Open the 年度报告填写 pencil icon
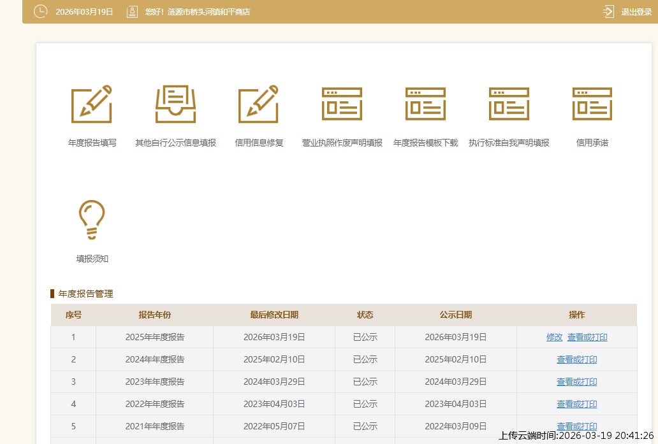The image size is (658, 444). click(x=92, y=104)
